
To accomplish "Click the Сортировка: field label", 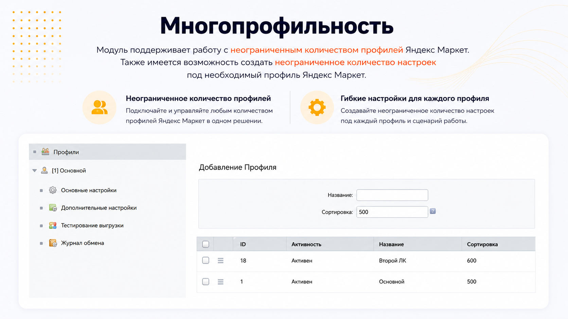I will [337, 212].
